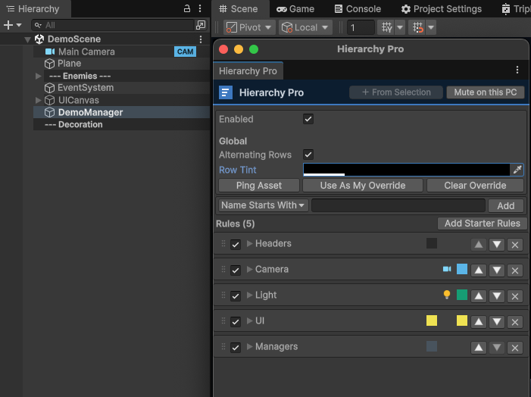
Task: Click the camera icon of Main Camera row
Action: point(50,52)
